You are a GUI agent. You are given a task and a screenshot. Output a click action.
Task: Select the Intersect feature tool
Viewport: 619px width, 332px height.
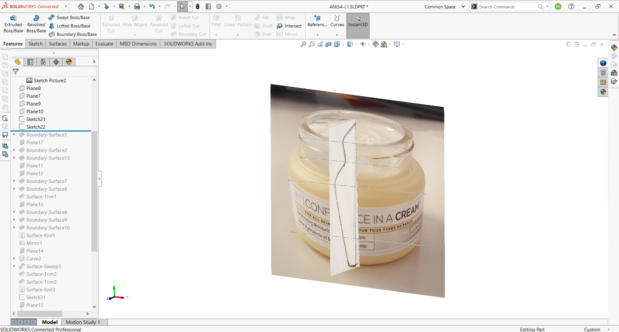[x=289, y=26]
